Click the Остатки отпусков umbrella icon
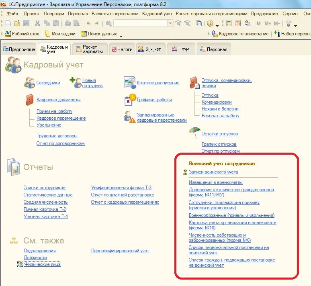Screen dimensions: 311x286 [x=194, y=133]
